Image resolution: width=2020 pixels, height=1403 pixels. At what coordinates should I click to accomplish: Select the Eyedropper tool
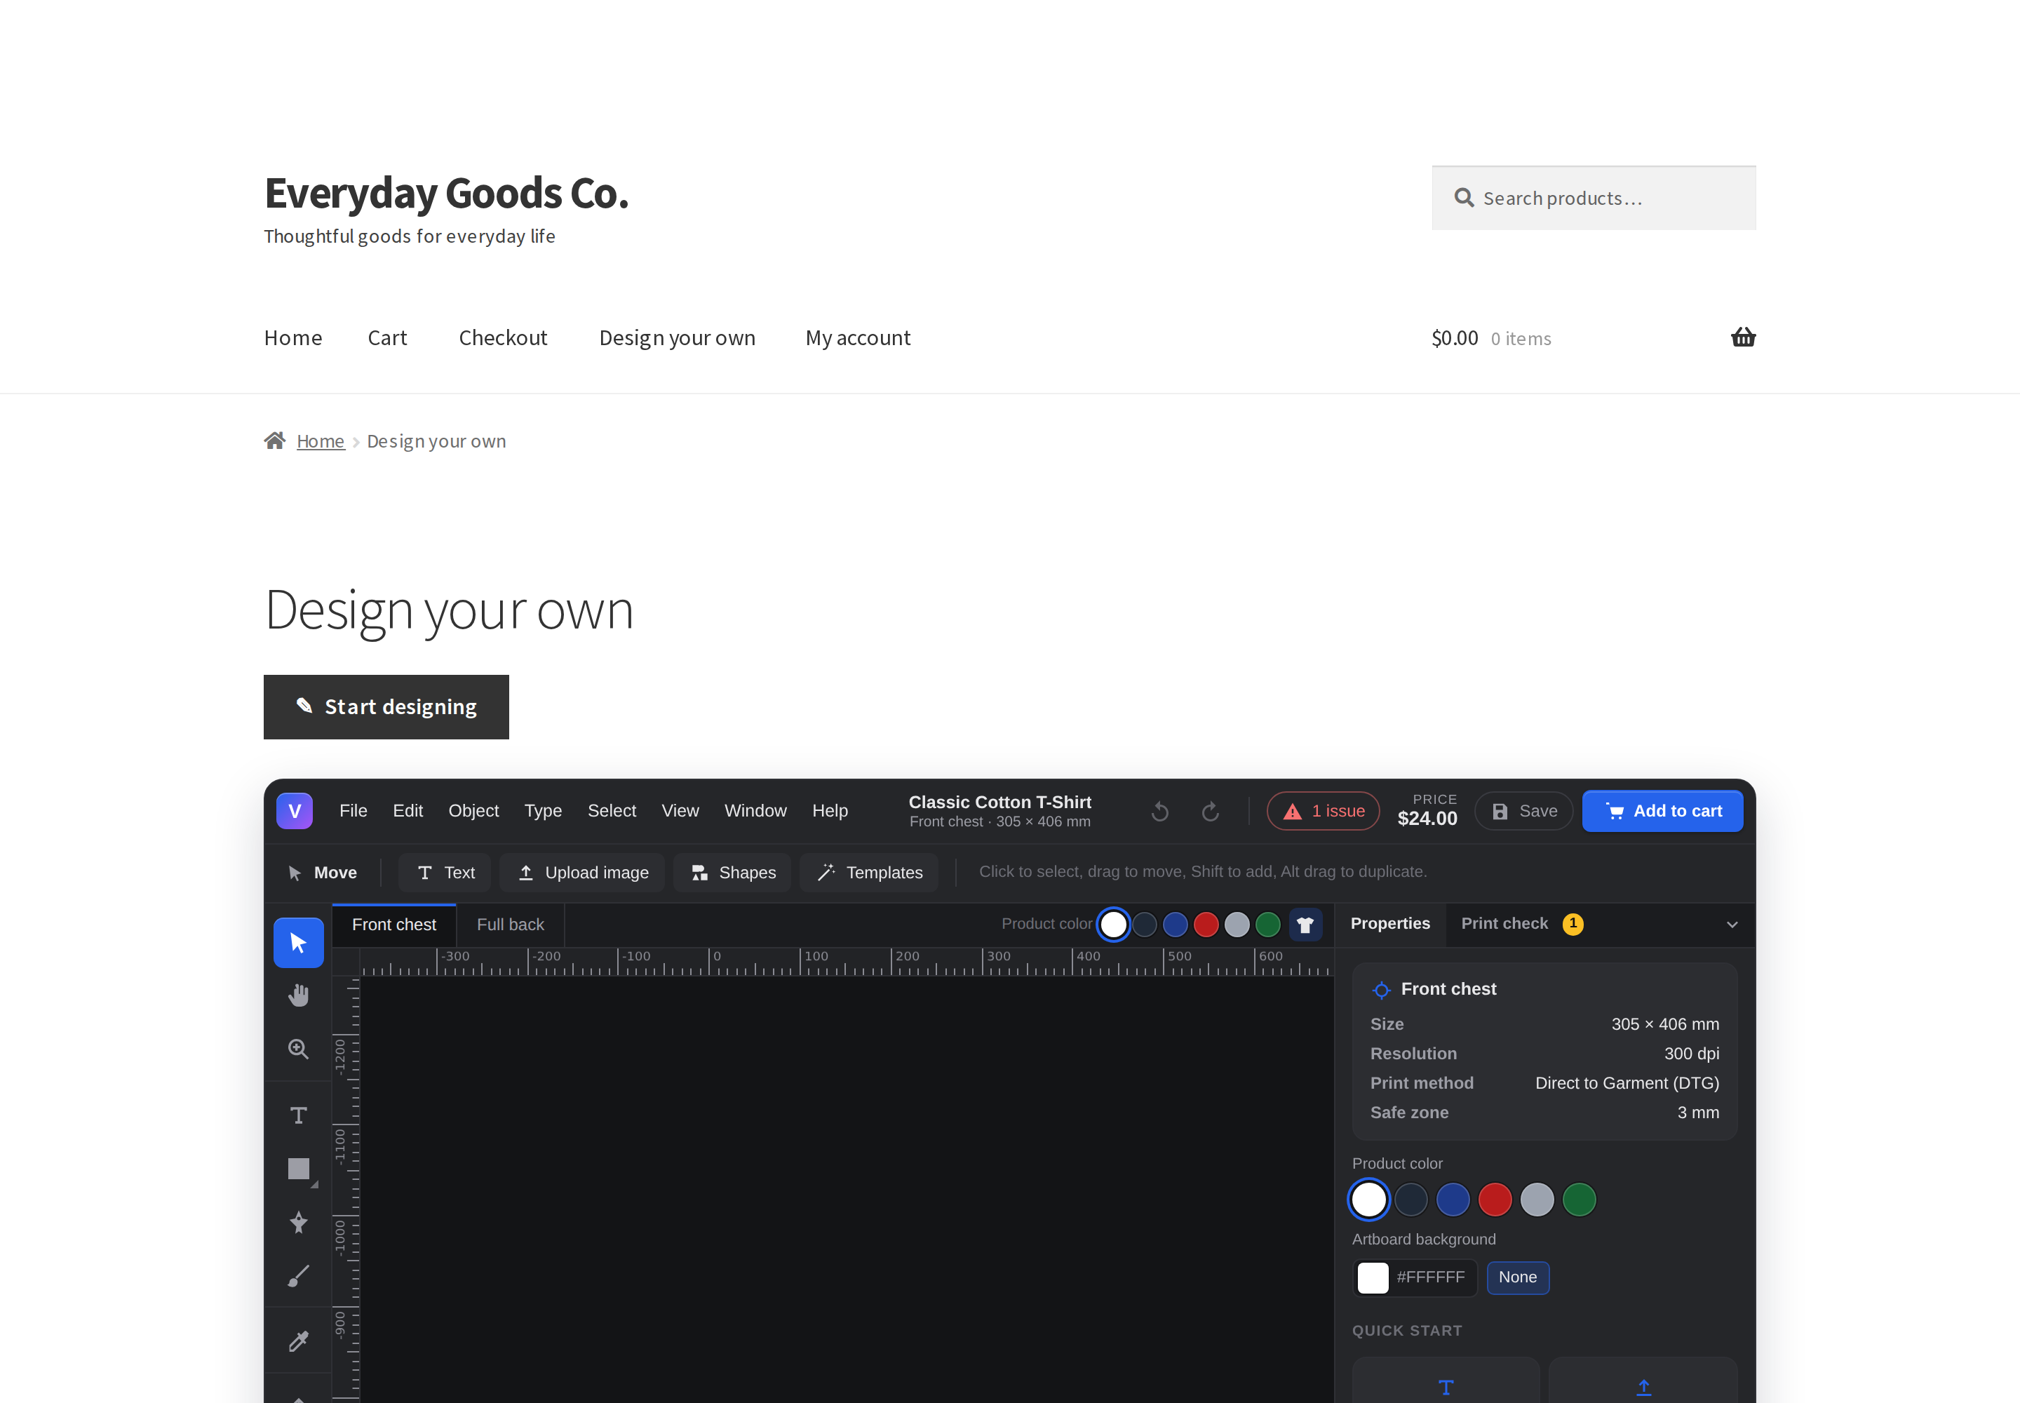click(x=299, y=1341)
